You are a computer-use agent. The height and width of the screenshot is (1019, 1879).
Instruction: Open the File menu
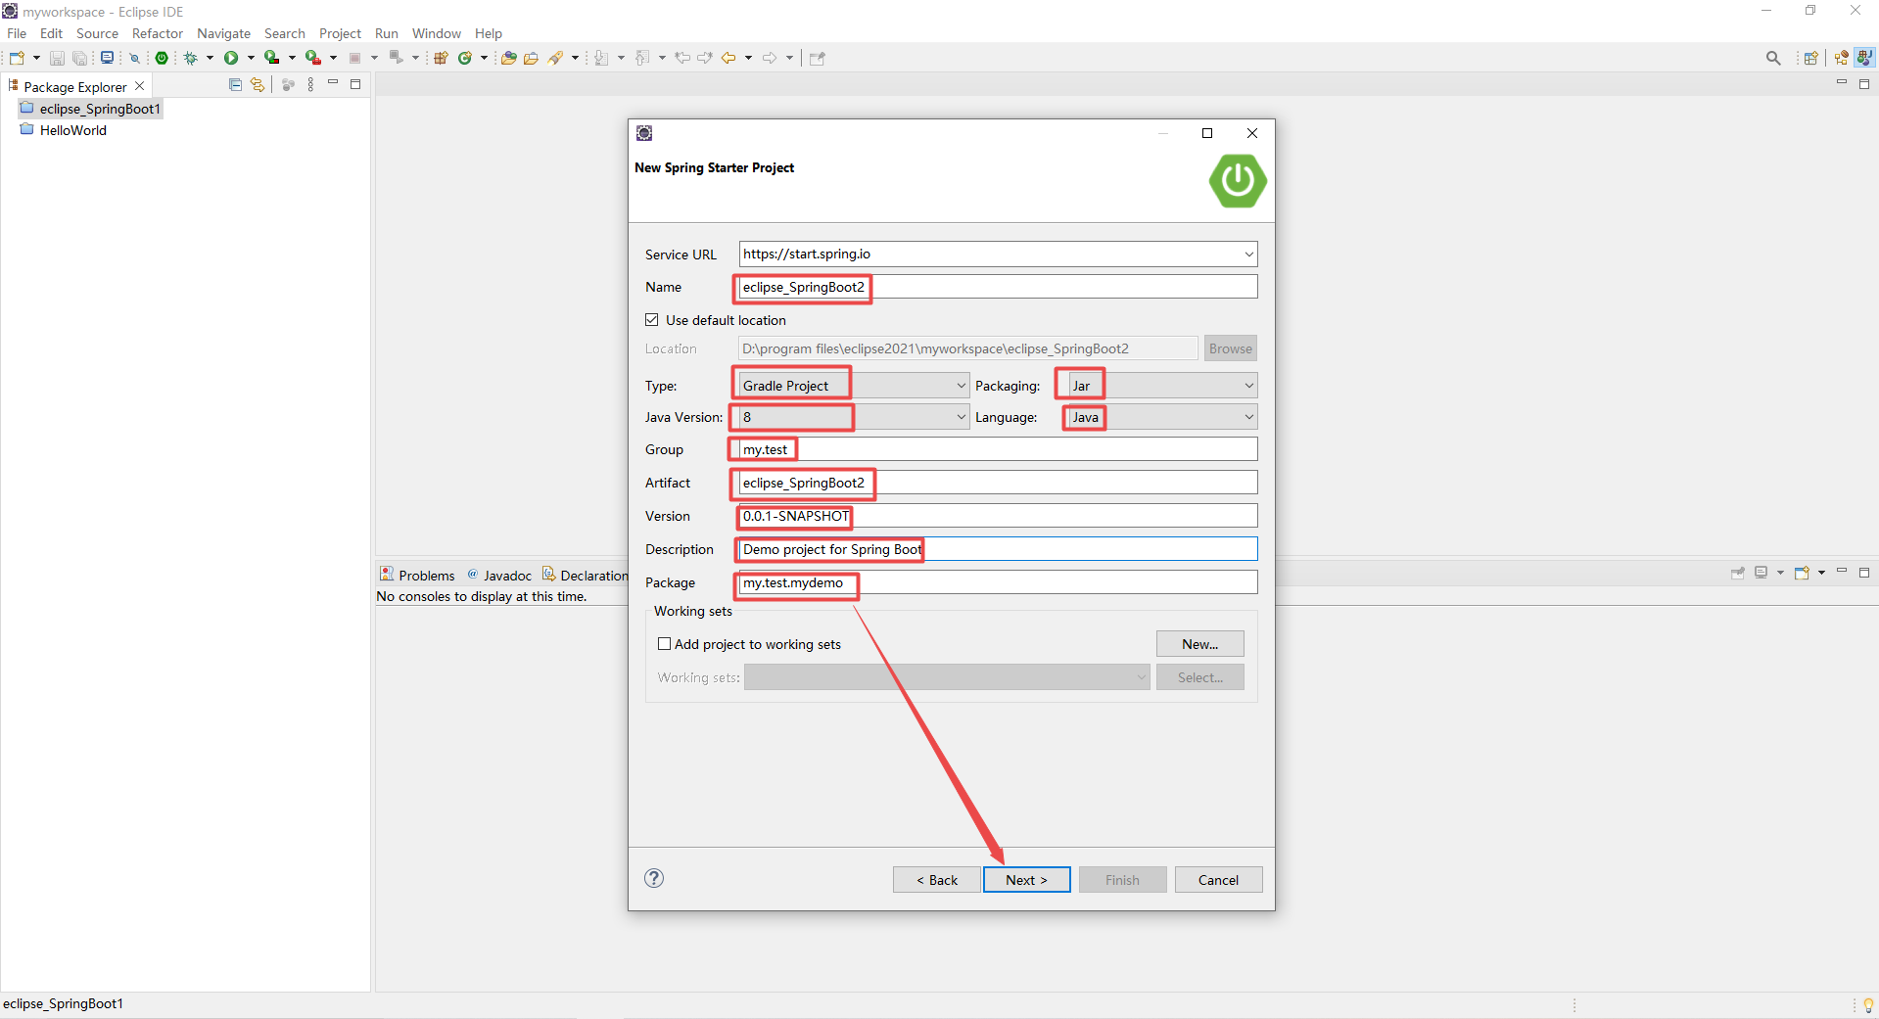coord(17,33)
